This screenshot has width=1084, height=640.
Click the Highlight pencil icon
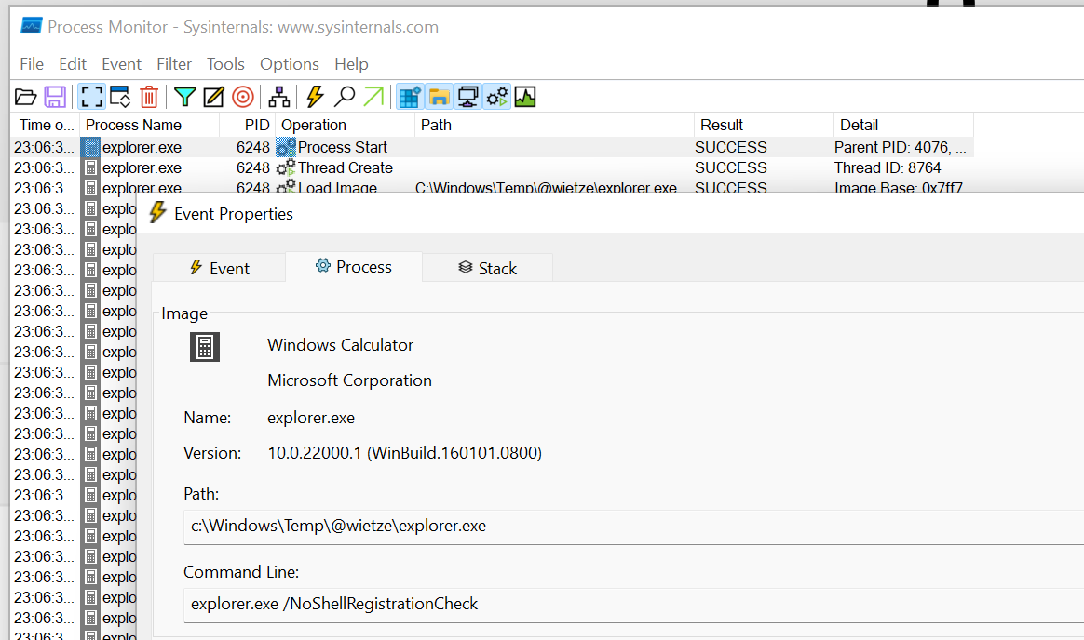pos(213,97)
